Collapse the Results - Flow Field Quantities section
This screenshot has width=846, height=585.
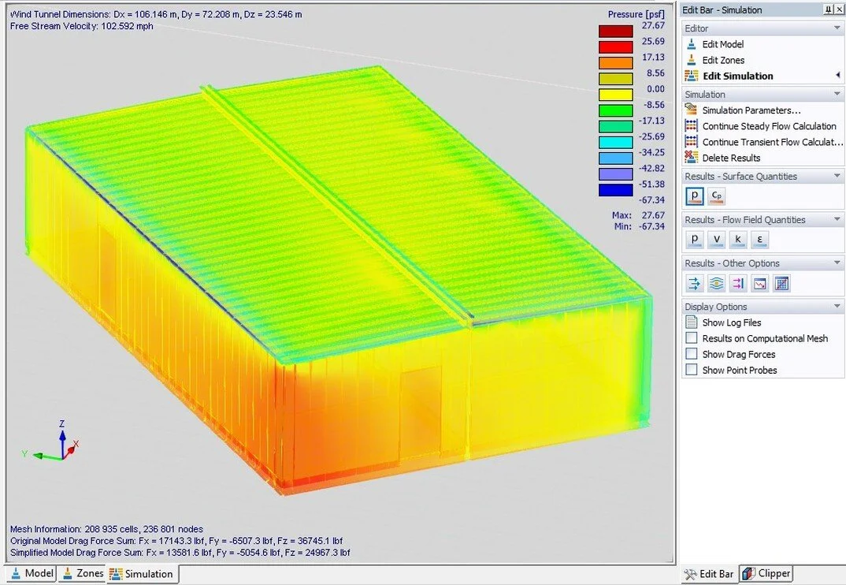(x=836, y=219)
